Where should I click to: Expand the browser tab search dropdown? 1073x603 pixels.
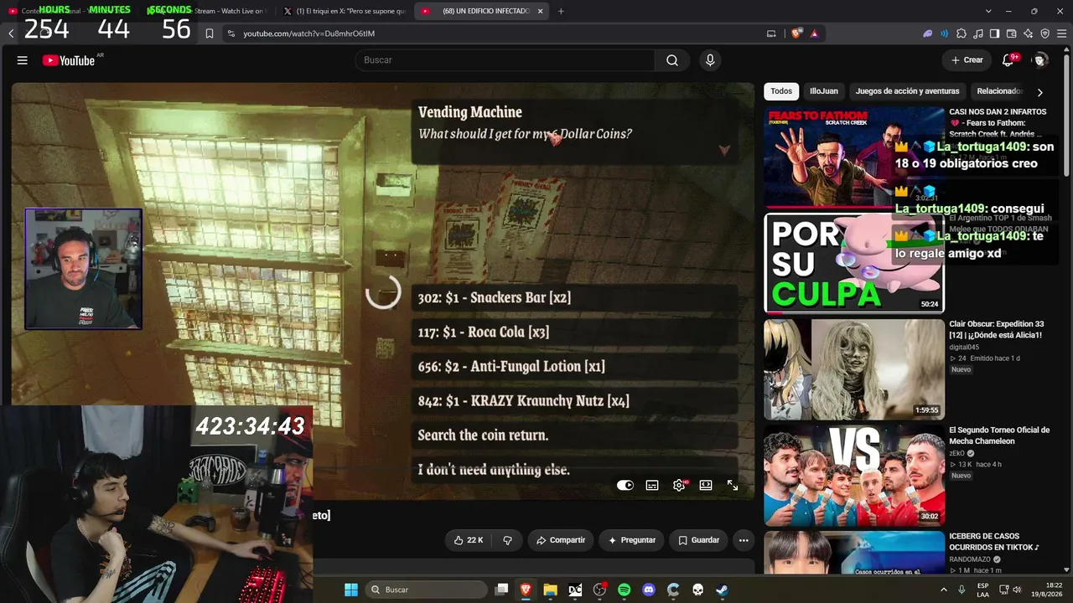tap(988, 11)
